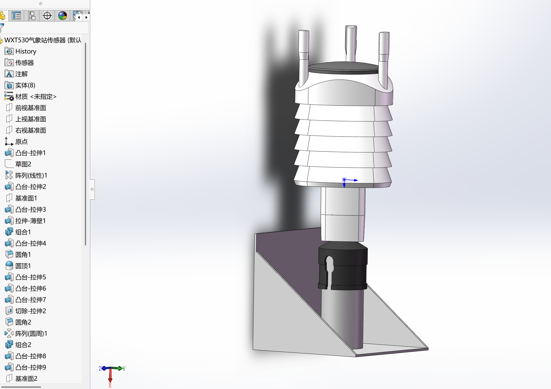
Task: Select the 前视基准面 plane icon
Action: point(9,108)
